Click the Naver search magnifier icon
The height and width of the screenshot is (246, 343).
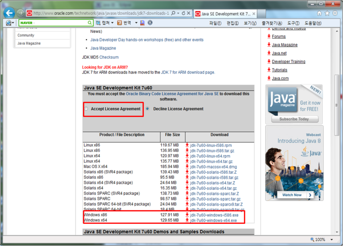[x=89, y=23]
